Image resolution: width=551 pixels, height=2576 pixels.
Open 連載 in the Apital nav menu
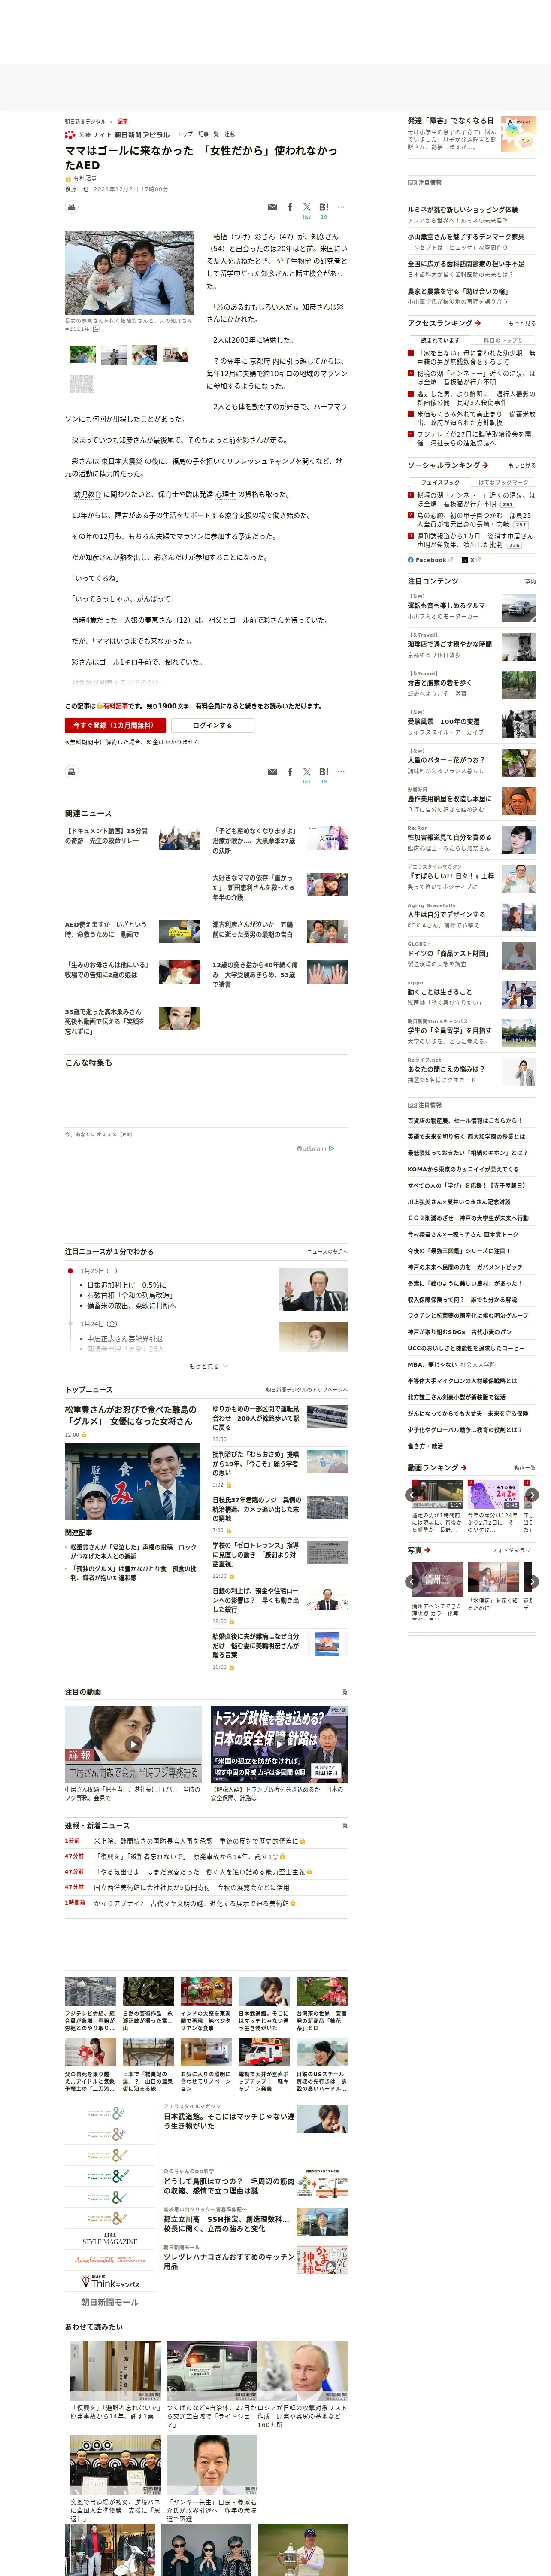pyautogui.click(x=229, y=134)
